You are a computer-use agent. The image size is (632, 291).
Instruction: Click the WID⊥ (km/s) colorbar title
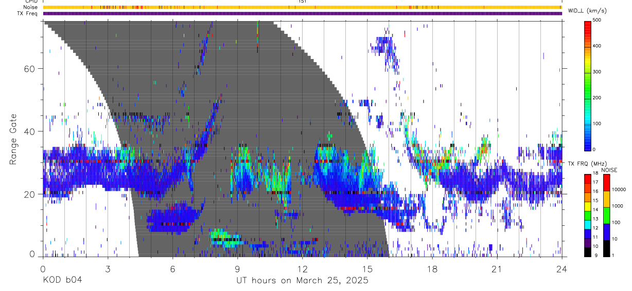point(587,11)
